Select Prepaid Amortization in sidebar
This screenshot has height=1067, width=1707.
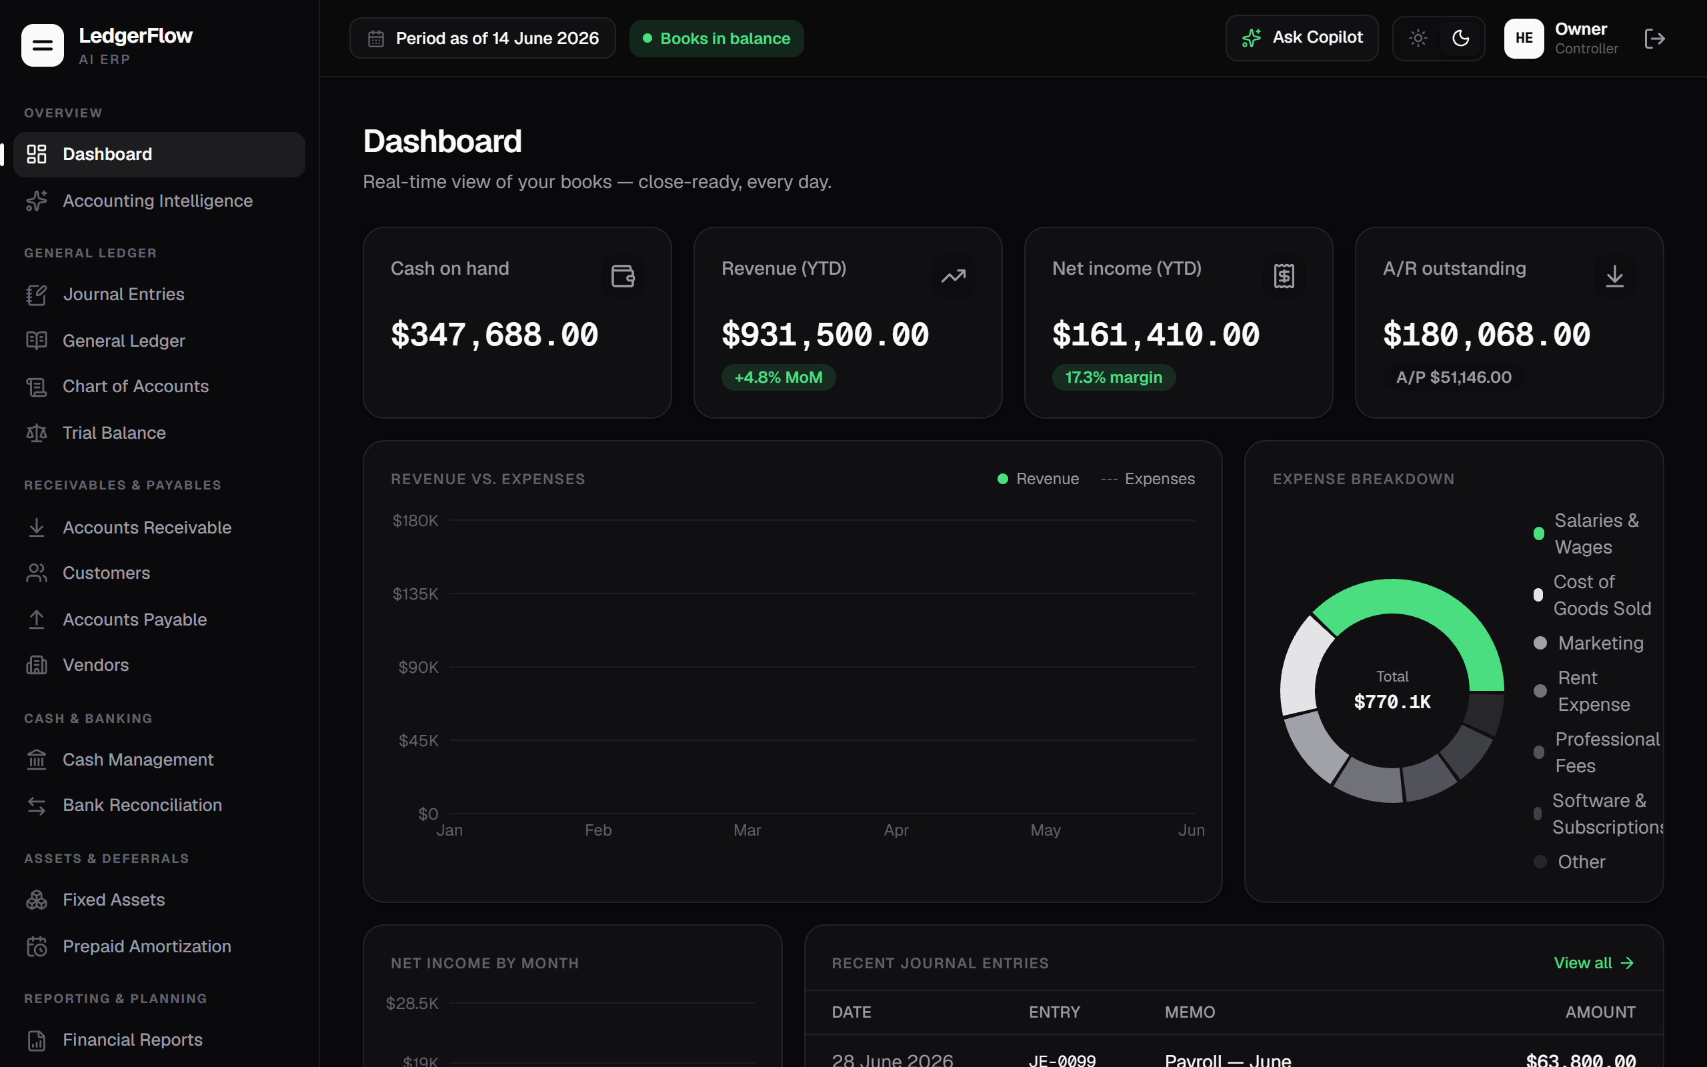[159, 946]
